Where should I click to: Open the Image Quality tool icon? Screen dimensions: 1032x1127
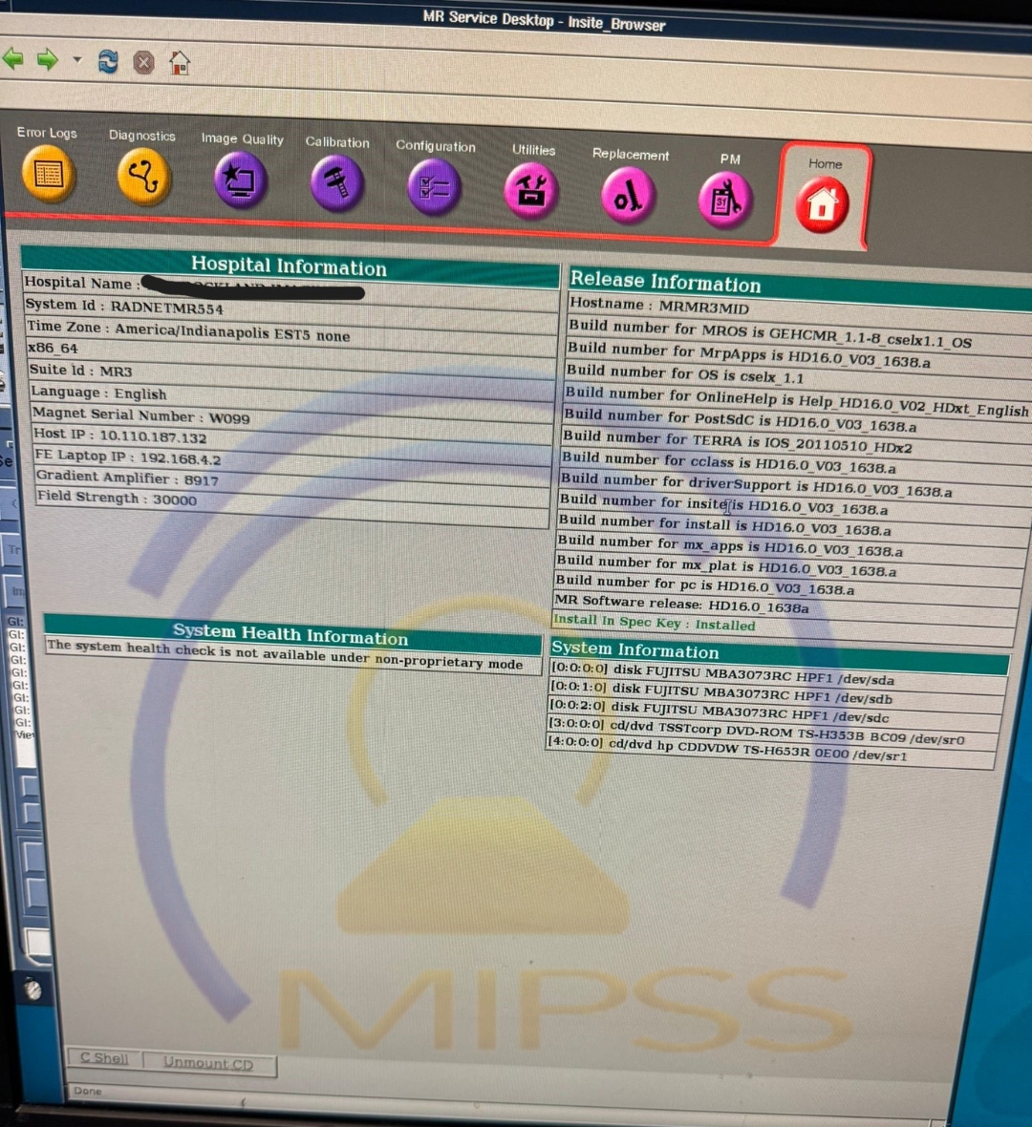[x=241, y=181]
